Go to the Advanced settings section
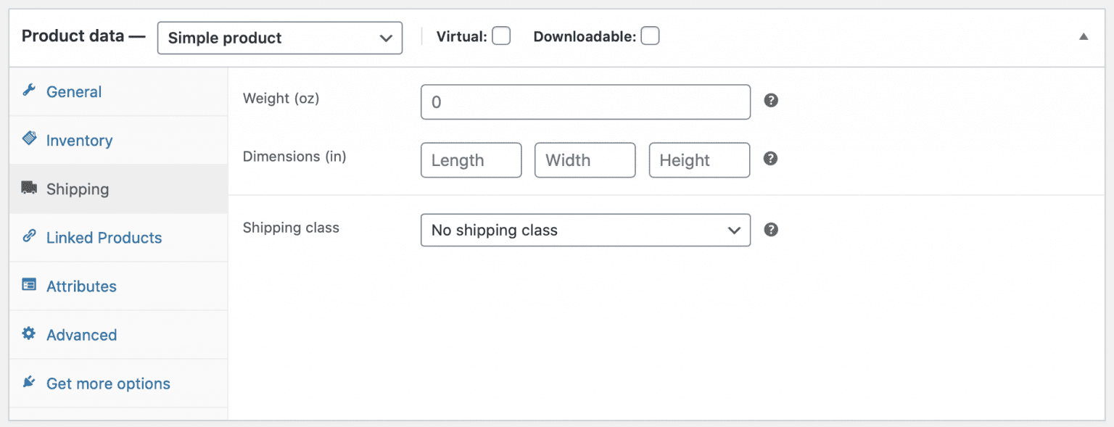The height and width of the screenshot is (427, 1114). click(81, 334)
